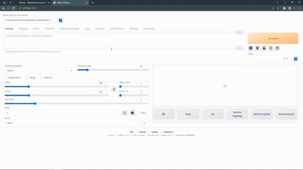Open the PNG Info tab
Viewport: 303px width, 170px height.
(x=49, y=28)
